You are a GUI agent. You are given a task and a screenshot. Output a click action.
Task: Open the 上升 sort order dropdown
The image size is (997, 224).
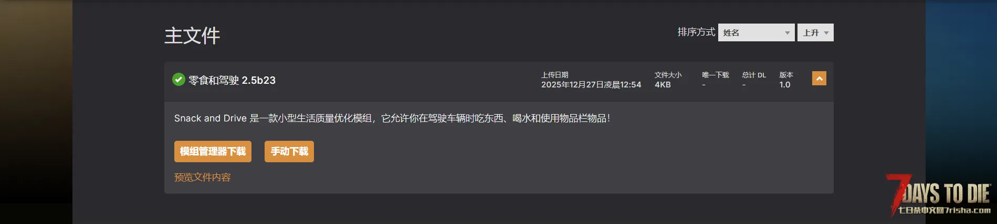point(815,32)
